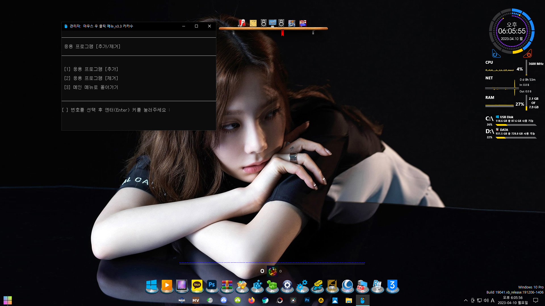This screenshot has height=306, width=545.
Task: Click the colorful orb icon above the dock
Action: tap(272, 271)
